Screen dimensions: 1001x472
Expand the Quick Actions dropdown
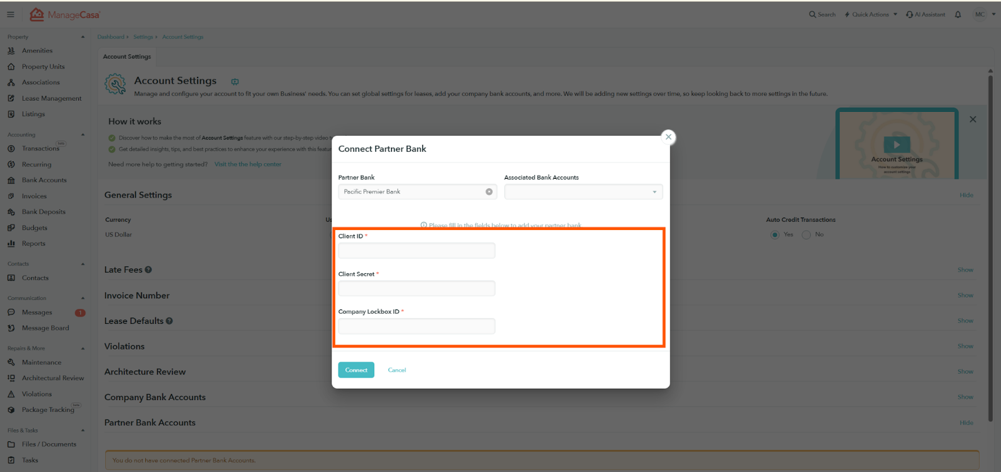coord(871,14)
